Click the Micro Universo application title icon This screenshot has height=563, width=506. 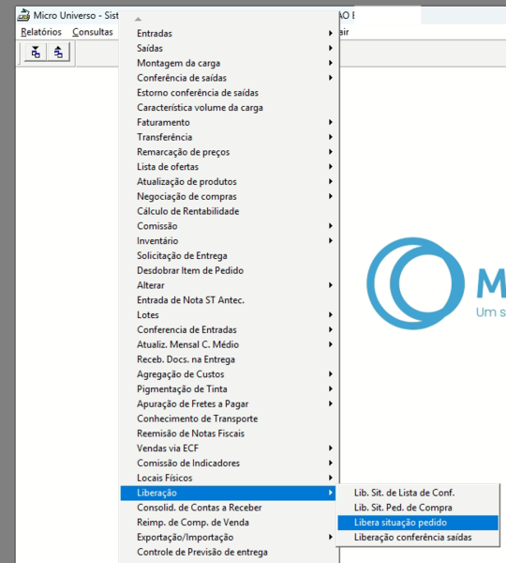[x=24, y=15]
